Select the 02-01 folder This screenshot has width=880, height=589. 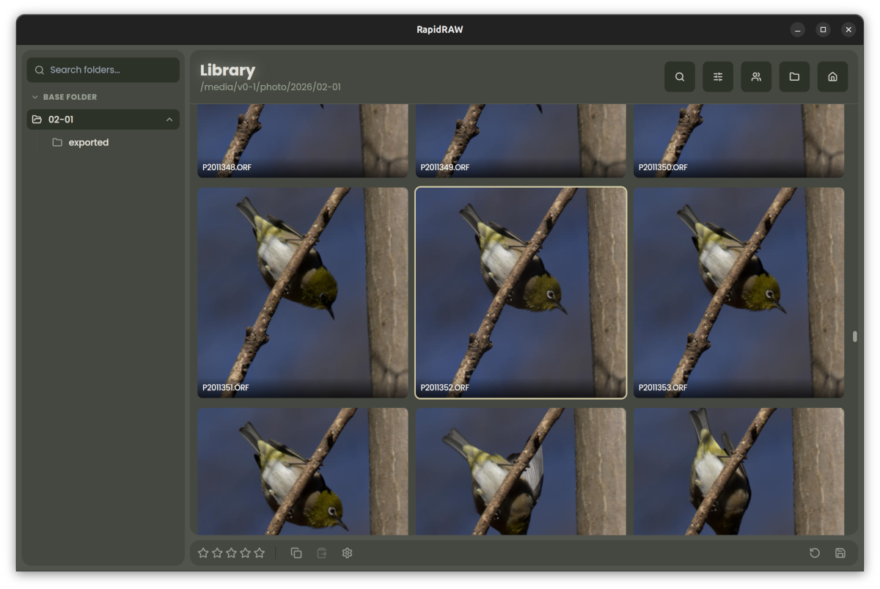coord(103,120)
